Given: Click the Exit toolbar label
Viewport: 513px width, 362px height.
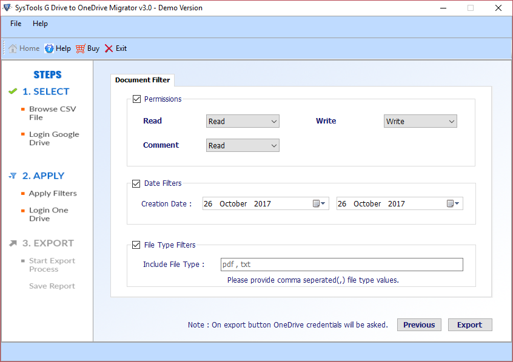Looking at the screenshot, I should tap(121, 48).
